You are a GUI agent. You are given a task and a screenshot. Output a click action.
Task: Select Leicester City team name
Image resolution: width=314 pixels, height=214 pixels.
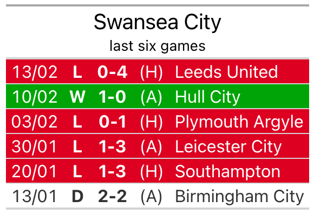tap(228, 147)
